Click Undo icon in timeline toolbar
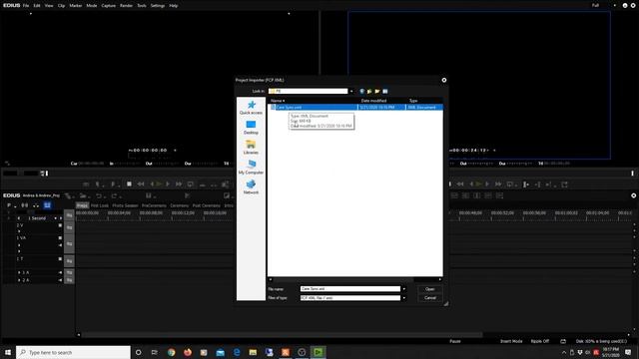 pyautogui.click(x=99, y=195)
